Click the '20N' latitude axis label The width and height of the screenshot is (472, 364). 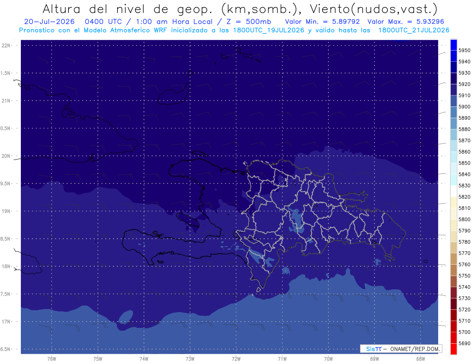[6, 156]
